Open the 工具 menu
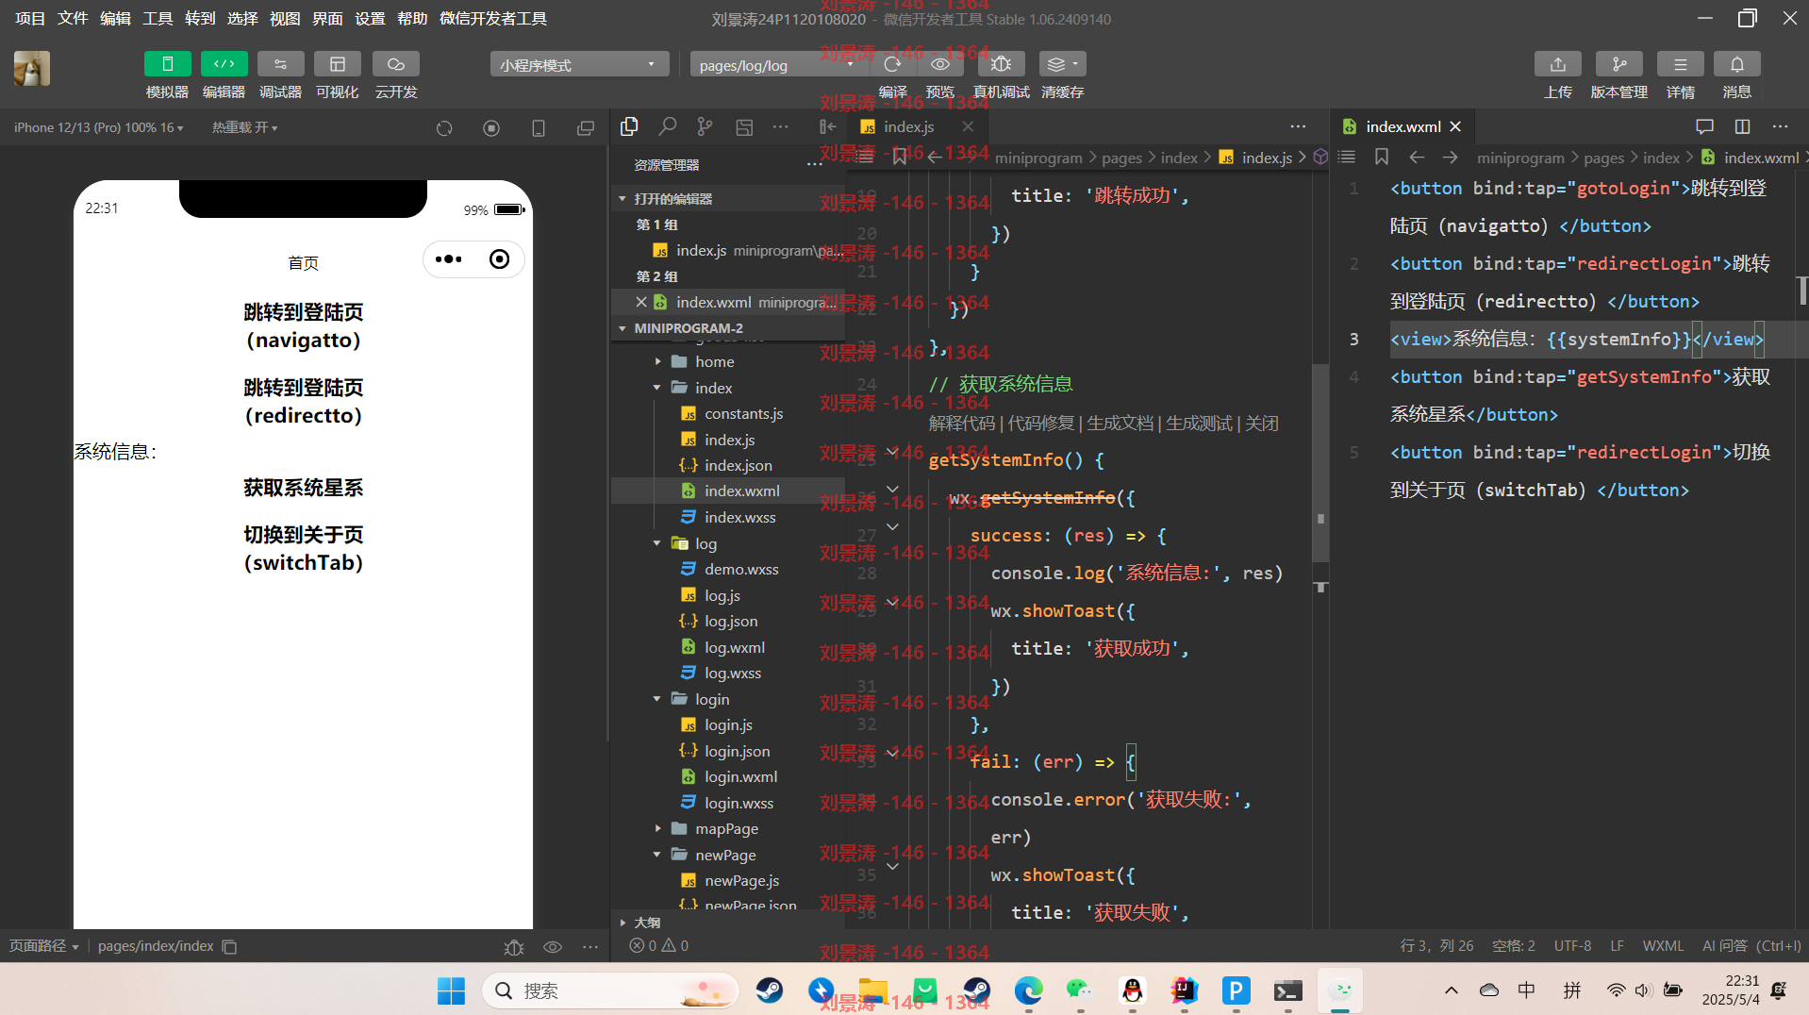The image size is (1809, 1015). click(x=158, y=18)
